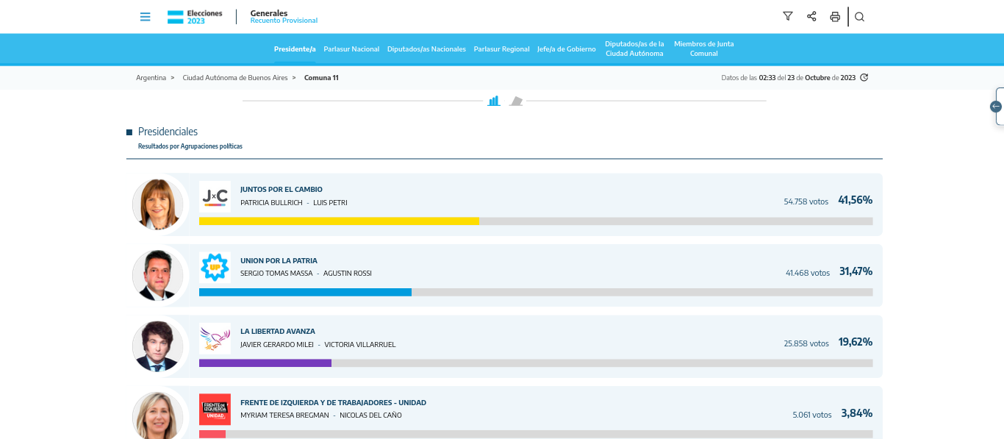Screen dimensions: 1004x439
Task: Click the print icon
Action: (x=835, y=17)
